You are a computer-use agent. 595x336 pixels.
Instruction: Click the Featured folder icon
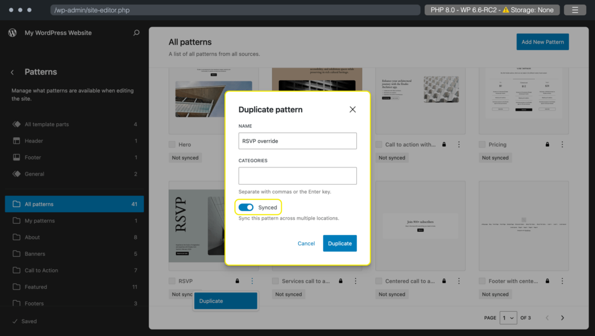pos(16,287)
